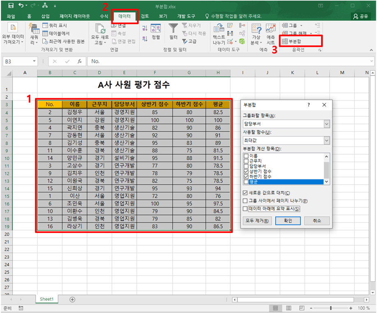Click the 텍스트 나누기 icon

[x=219, y=28]
